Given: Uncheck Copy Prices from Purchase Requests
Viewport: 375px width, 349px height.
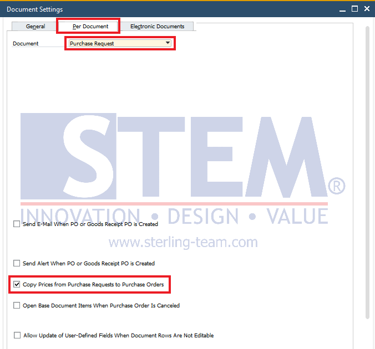Looking at the screenshot, I should [17, 284].
